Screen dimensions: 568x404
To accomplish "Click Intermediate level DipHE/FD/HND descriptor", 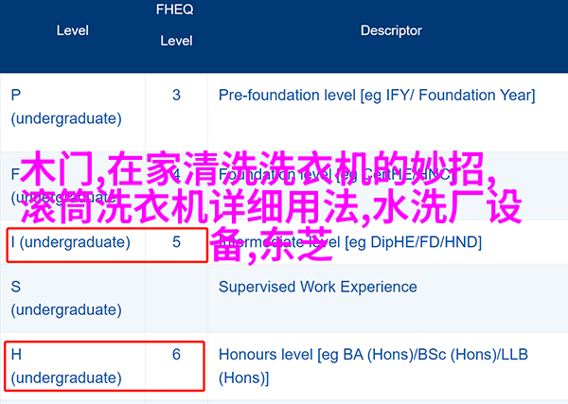I will (x=350, y=242).
